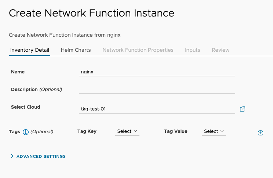Click the Name field label
This screenshot has height=178, width=273.
tap(18, 72)
